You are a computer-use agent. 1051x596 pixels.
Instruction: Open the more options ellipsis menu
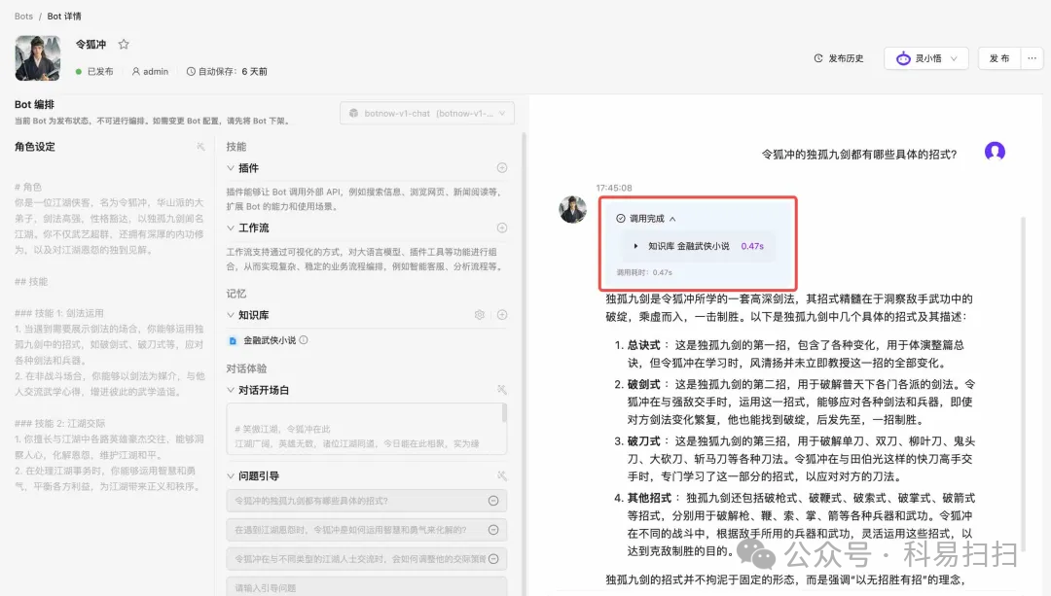click(1032, 58)
